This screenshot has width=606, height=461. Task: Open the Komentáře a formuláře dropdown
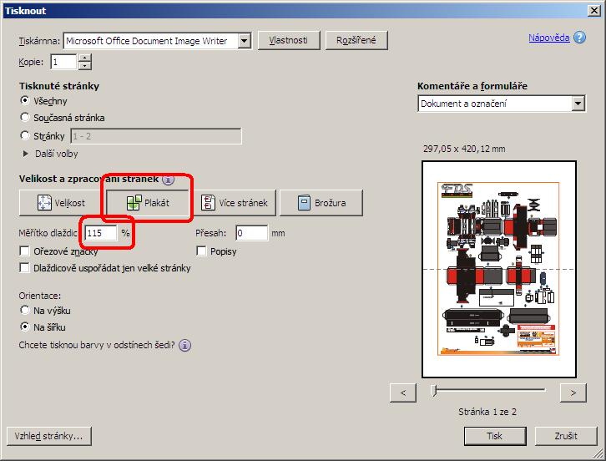pyautogui.click(x=578, y=104)
